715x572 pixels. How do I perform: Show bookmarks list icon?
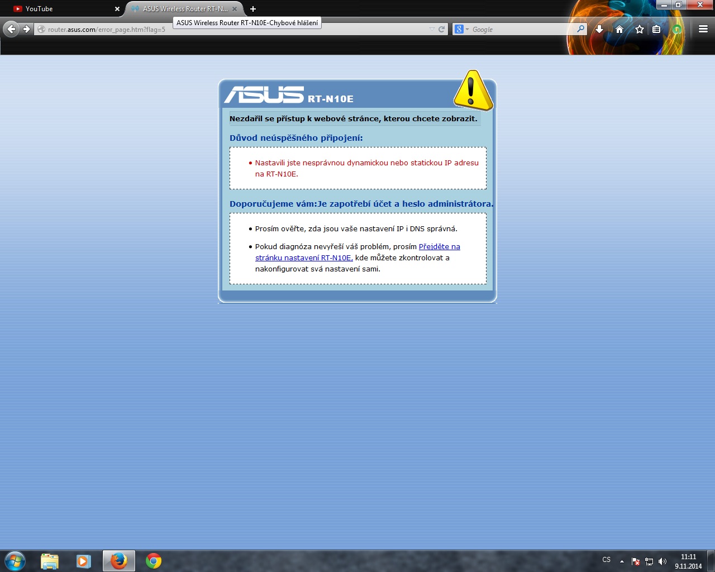[x=657, y=29]
